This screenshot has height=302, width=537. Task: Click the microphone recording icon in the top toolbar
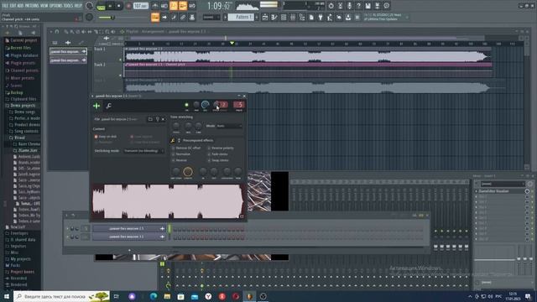coord(349,6)
